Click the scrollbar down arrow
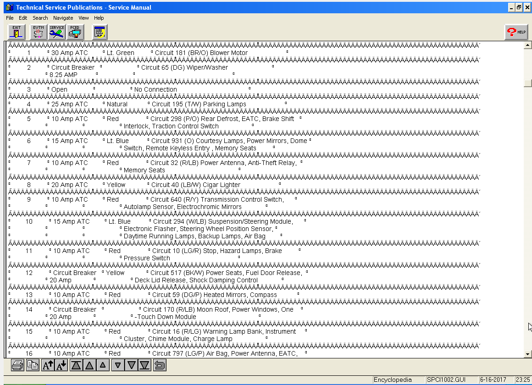This screenshot has width=532, height=385. click(527, 354)
